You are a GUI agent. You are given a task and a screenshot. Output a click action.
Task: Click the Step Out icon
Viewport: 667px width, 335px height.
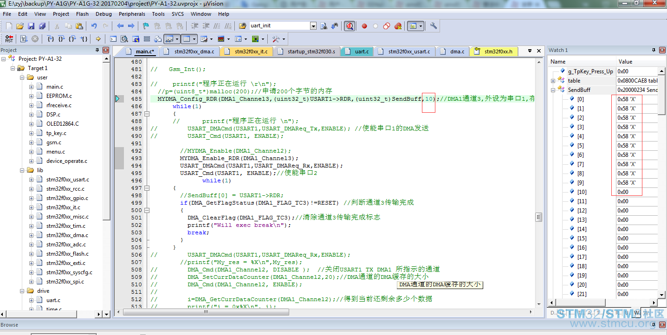[x=73, y=39]
